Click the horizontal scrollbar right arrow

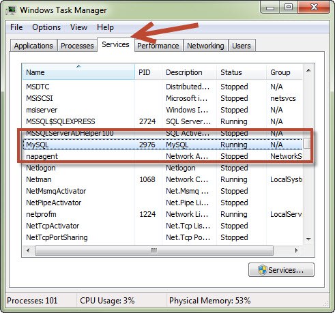click(296, 250)
